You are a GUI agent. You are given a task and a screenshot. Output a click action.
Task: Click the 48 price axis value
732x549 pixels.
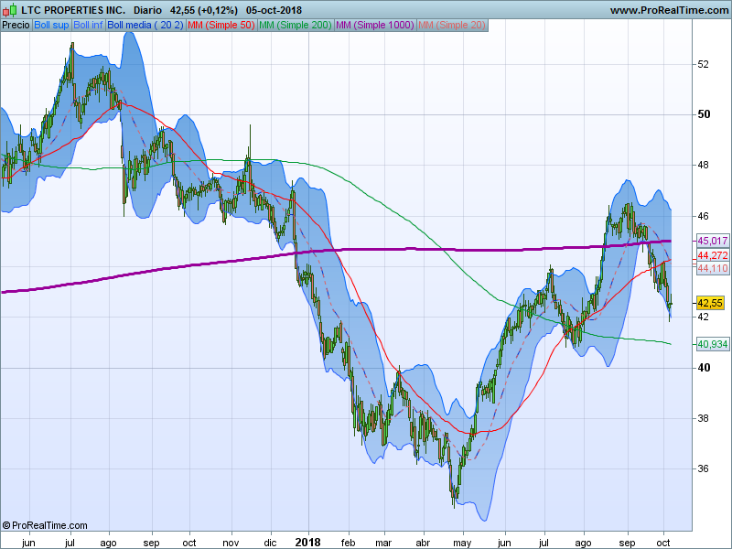pos(703,165)
